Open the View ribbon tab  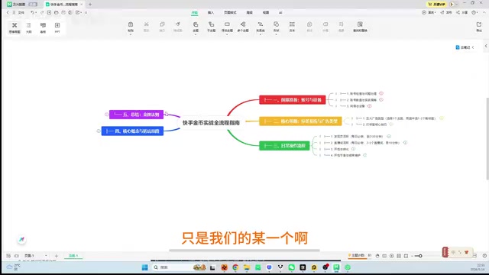pos(266,13)
